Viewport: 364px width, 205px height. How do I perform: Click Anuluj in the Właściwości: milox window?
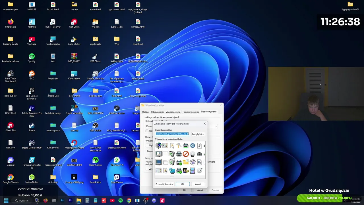coord(200,190)
